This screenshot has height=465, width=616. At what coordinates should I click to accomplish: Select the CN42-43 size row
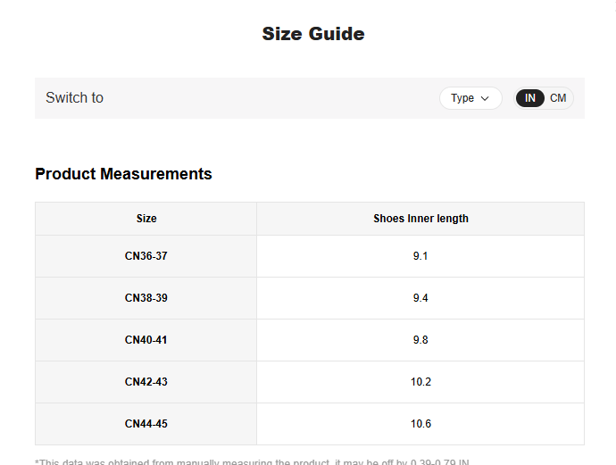coord(146,382)
